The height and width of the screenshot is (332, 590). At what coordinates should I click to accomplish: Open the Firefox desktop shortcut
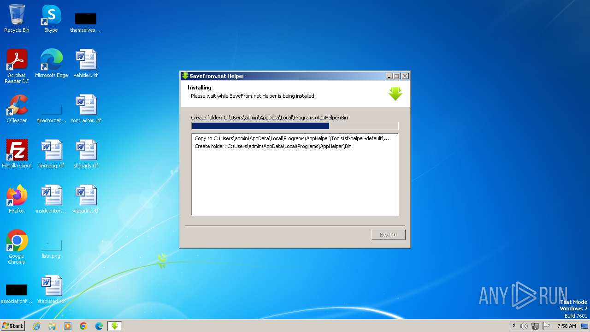(x=17, y=199)
